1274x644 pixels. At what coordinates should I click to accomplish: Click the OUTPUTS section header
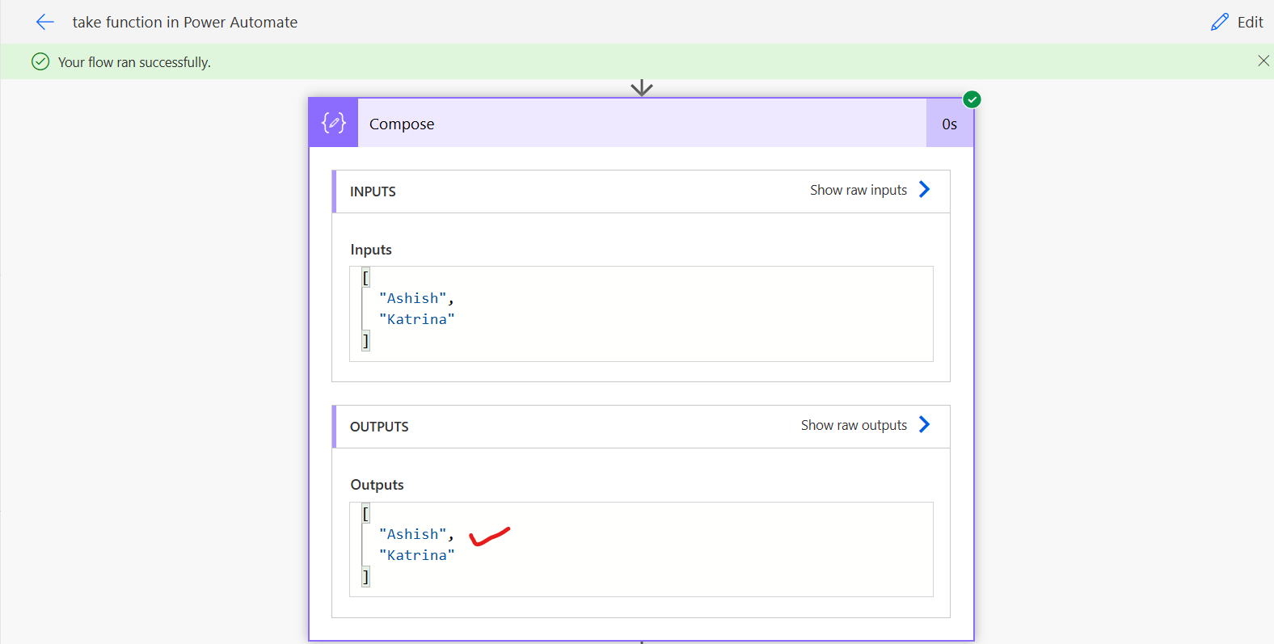point(379,427)
